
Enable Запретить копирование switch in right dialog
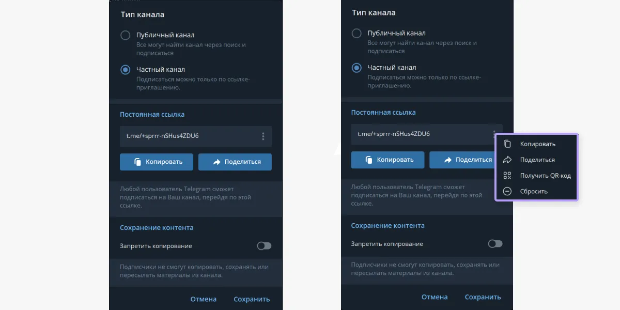click(x=495, y=244)
